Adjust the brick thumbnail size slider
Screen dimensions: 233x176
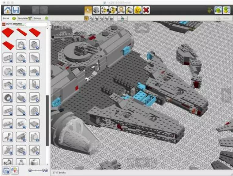38,171
